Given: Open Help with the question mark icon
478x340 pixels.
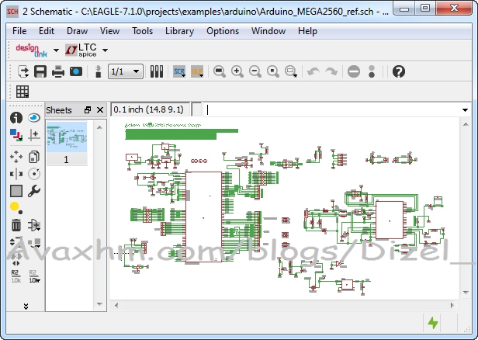Looking at the screenshot, I should pos(399,71).
